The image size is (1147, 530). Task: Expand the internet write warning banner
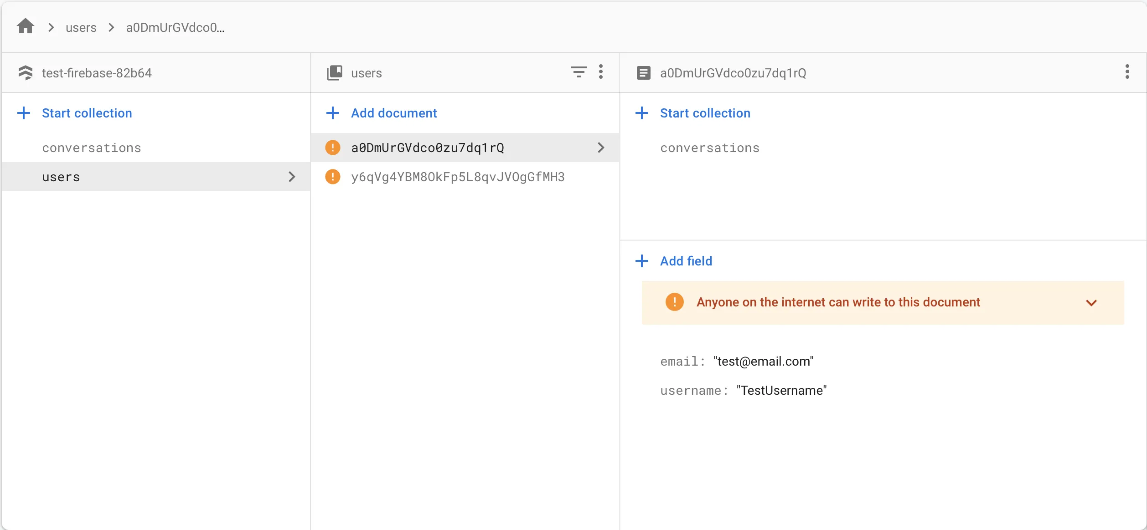tap(1091, 303)
